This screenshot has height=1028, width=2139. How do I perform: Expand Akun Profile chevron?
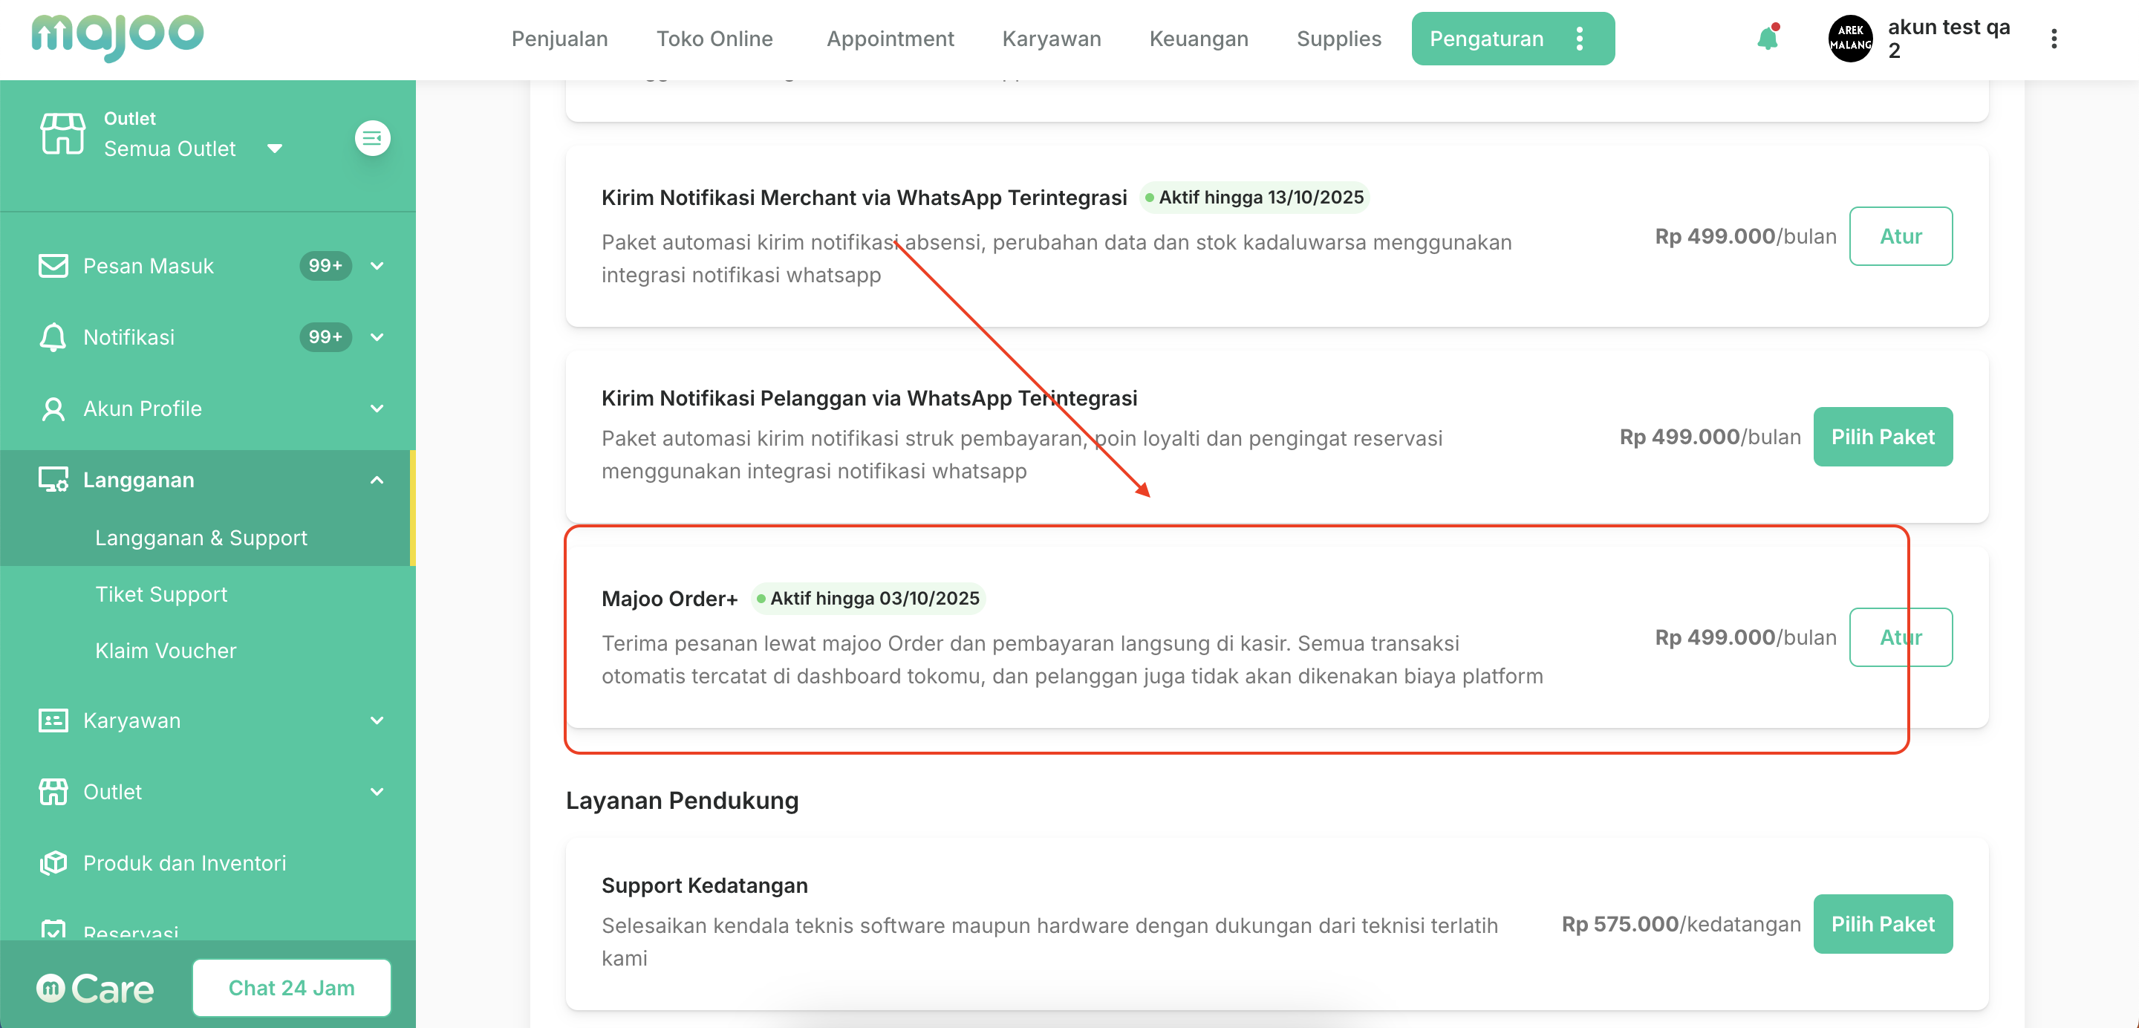(x=377, y=409)
